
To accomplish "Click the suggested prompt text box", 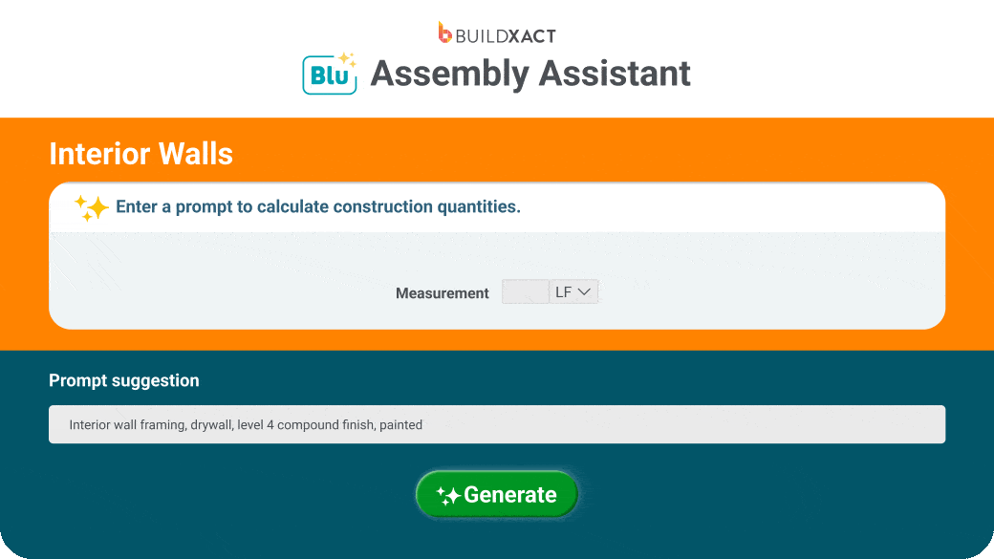I will [496, 423].
